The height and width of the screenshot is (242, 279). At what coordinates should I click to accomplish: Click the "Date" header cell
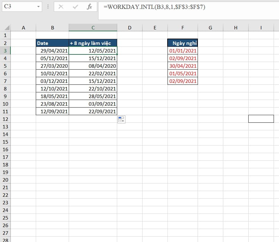click(52, 43)
